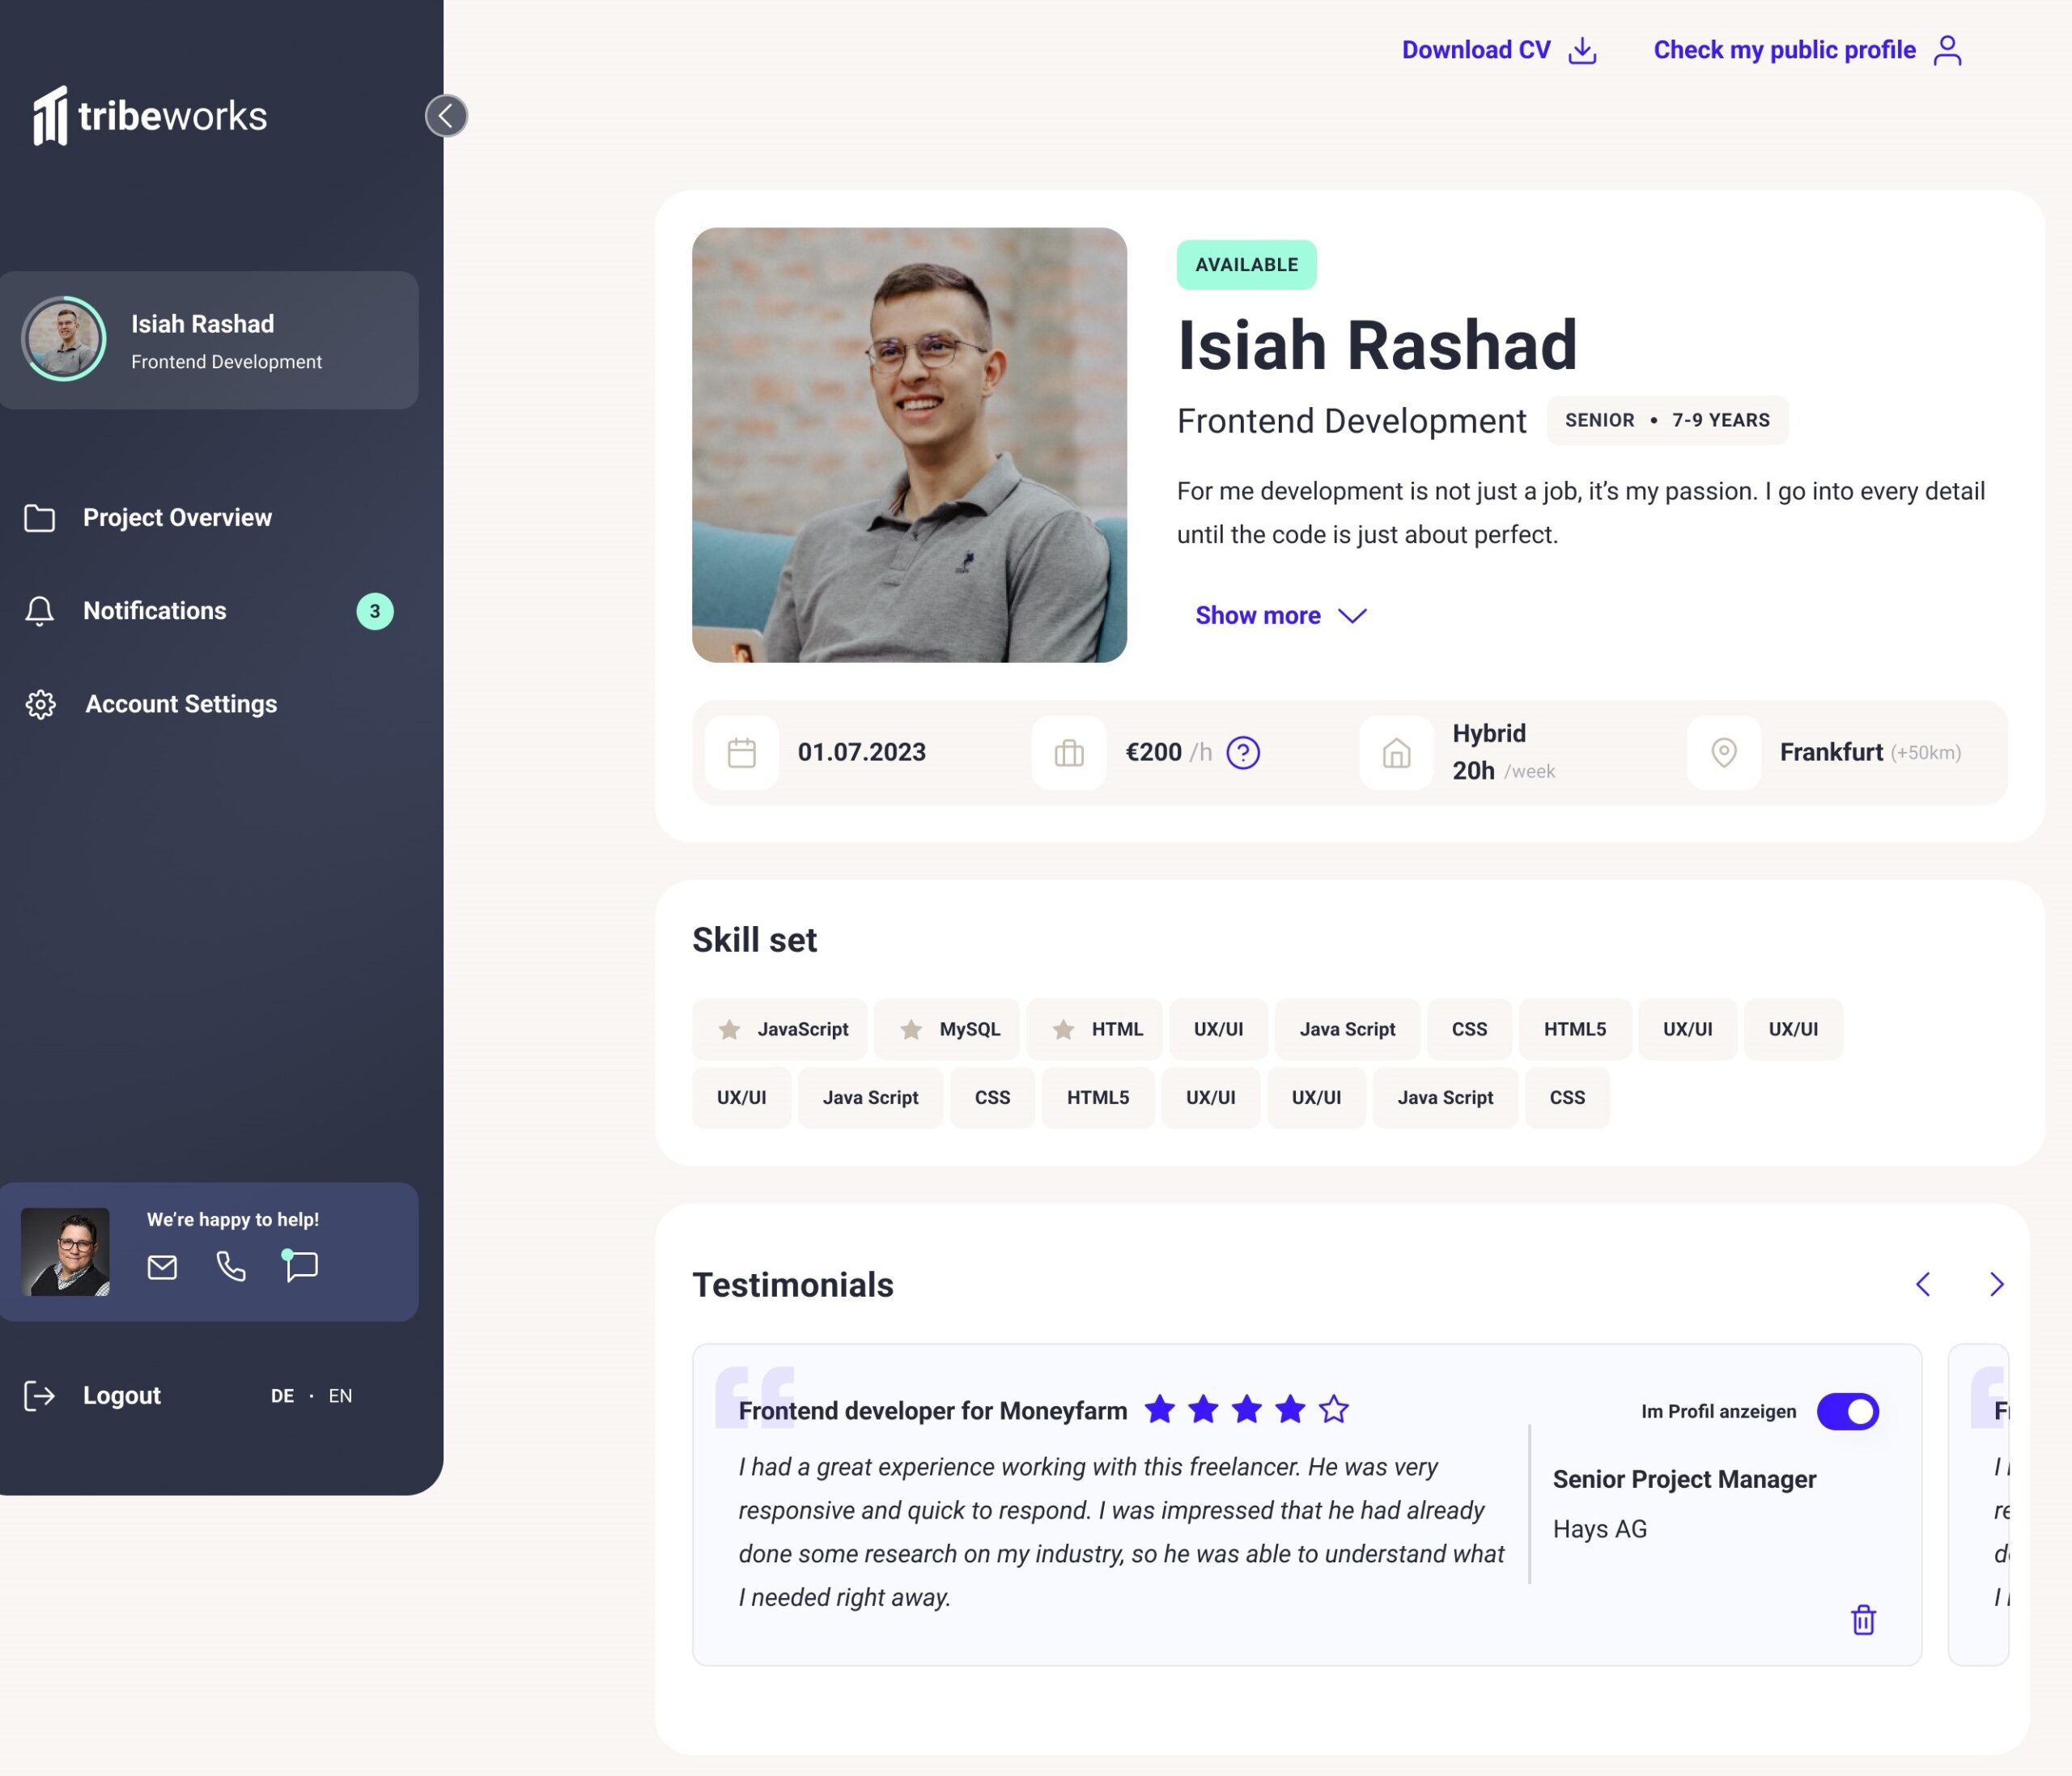Click the SENIOR 7-9 YEARS badge

tap(1667, 421)
